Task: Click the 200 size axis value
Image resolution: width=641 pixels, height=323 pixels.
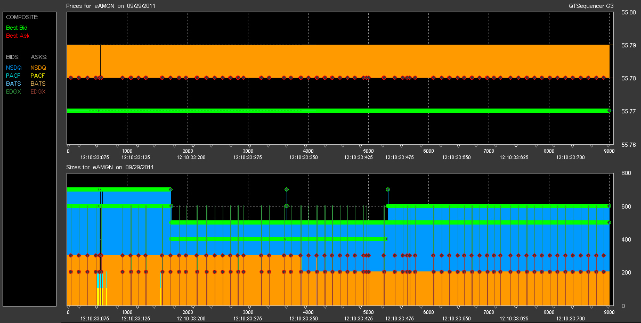Action: 626,273
